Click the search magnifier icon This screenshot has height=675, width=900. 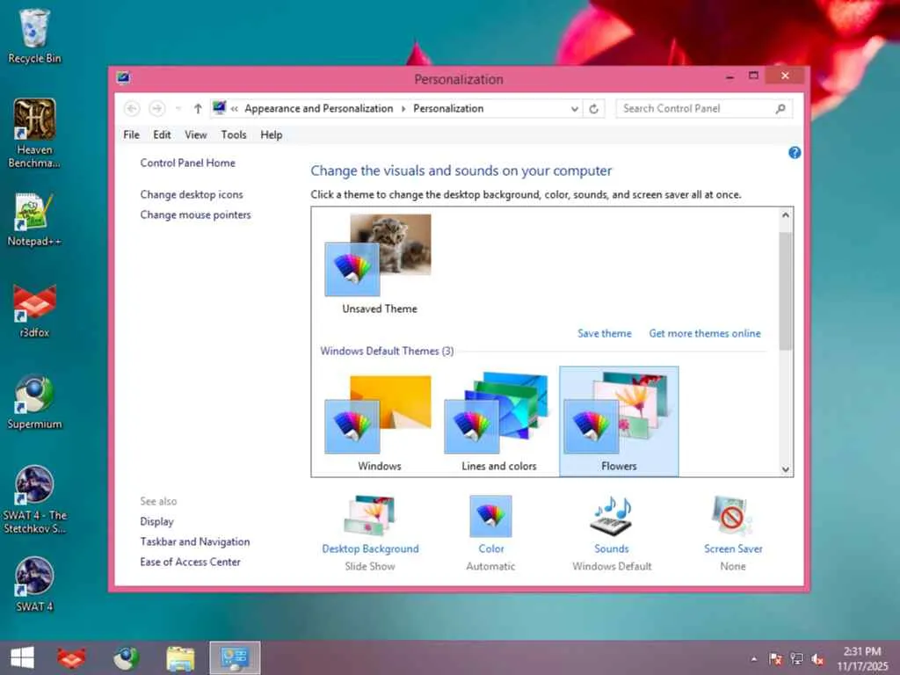point(780,108)
